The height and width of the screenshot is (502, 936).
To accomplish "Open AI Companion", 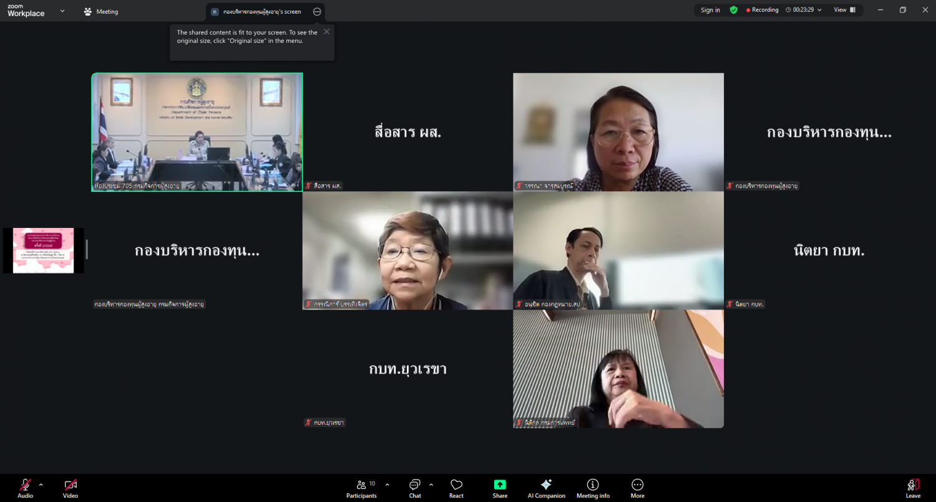I will (x=546, y=488).
